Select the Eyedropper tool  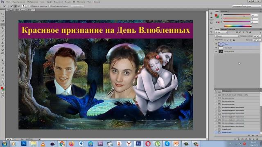[2, 32]
